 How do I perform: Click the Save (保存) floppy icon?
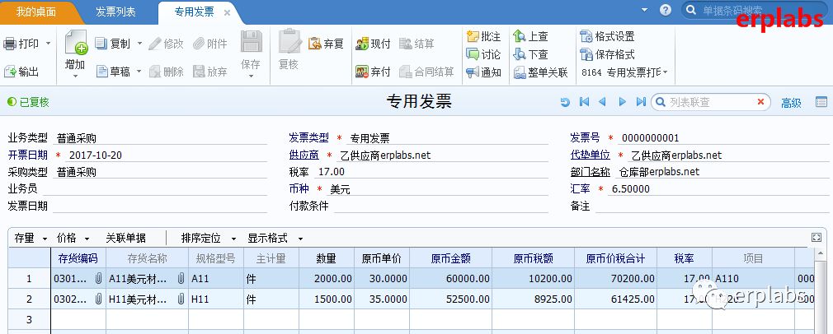point(252,42)
